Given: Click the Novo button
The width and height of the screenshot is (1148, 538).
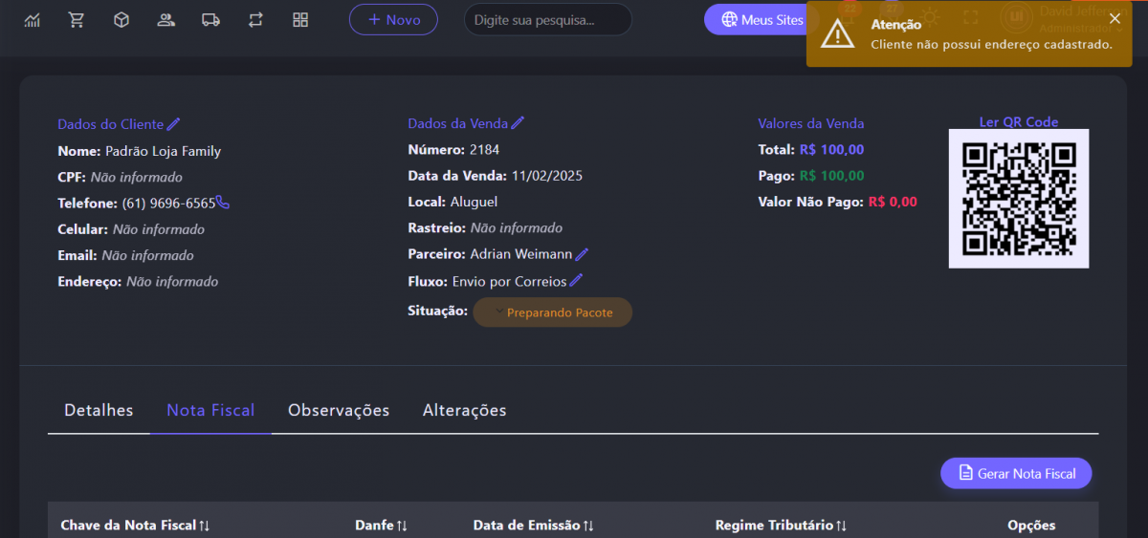Looking at the screenshot, I should coord(393,20).
